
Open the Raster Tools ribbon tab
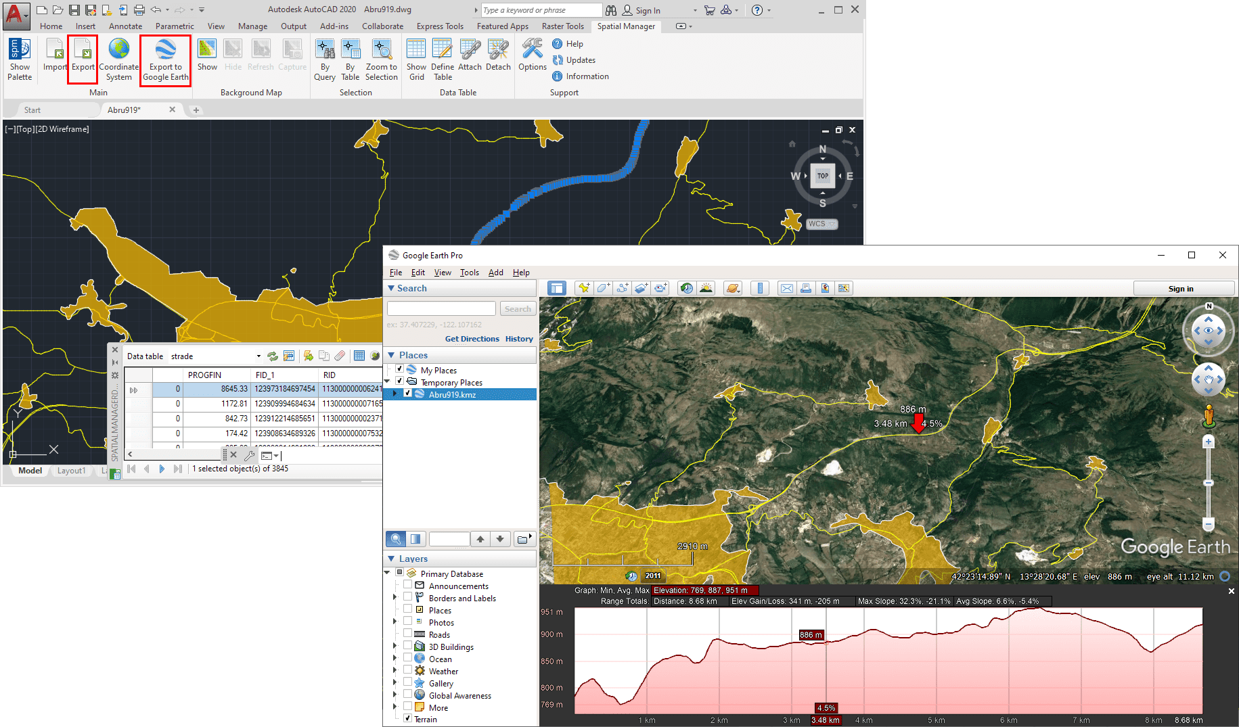click(562, 26)
